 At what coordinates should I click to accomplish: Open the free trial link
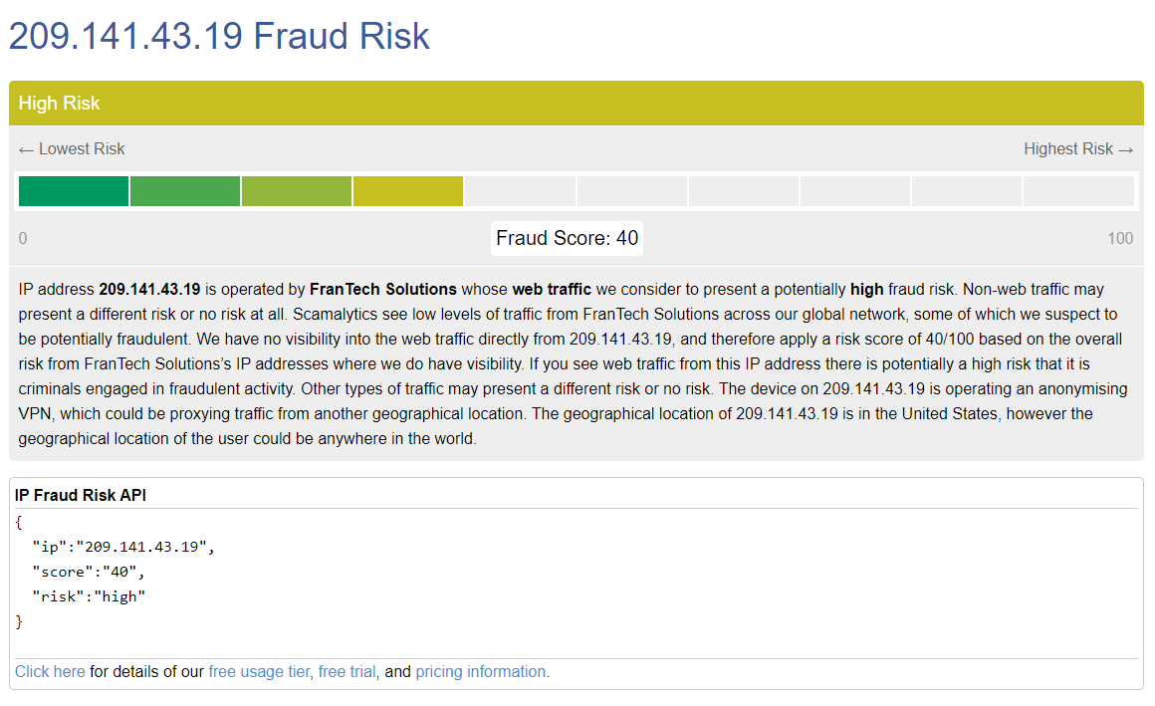pos(347,672)
